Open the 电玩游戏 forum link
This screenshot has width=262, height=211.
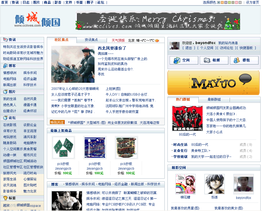[x=10, y=137]
